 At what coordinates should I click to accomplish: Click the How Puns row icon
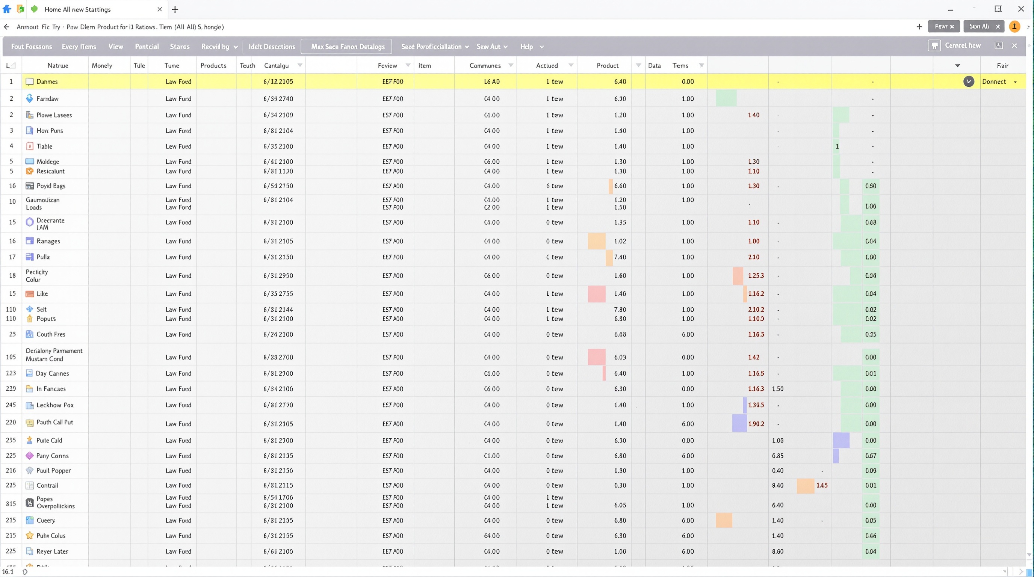[x=29, y=130]
